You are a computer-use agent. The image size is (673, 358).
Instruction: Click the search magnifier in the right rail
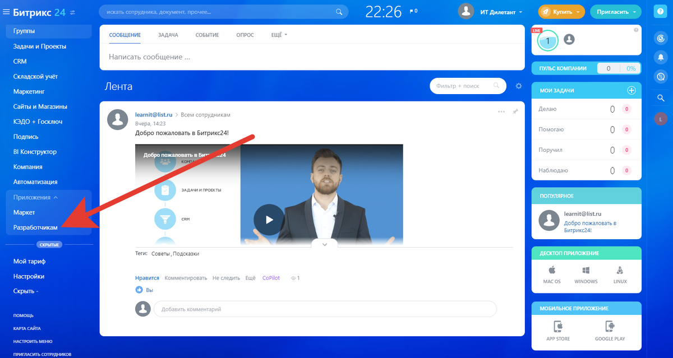[661, 99]
